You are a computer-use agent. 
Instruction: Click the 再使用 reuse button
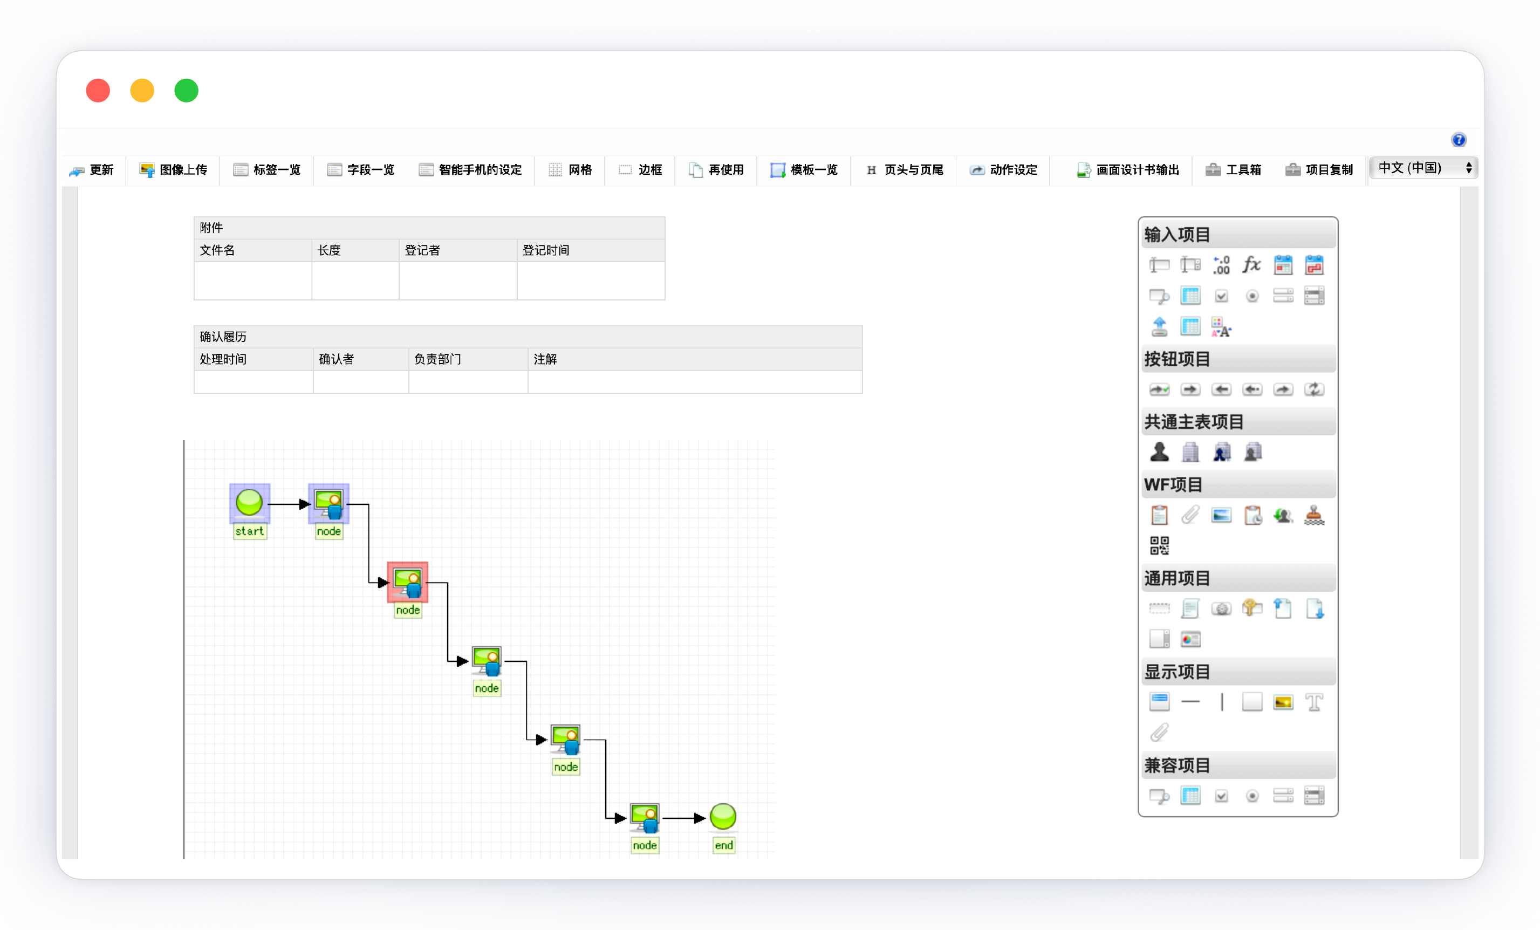716,170
